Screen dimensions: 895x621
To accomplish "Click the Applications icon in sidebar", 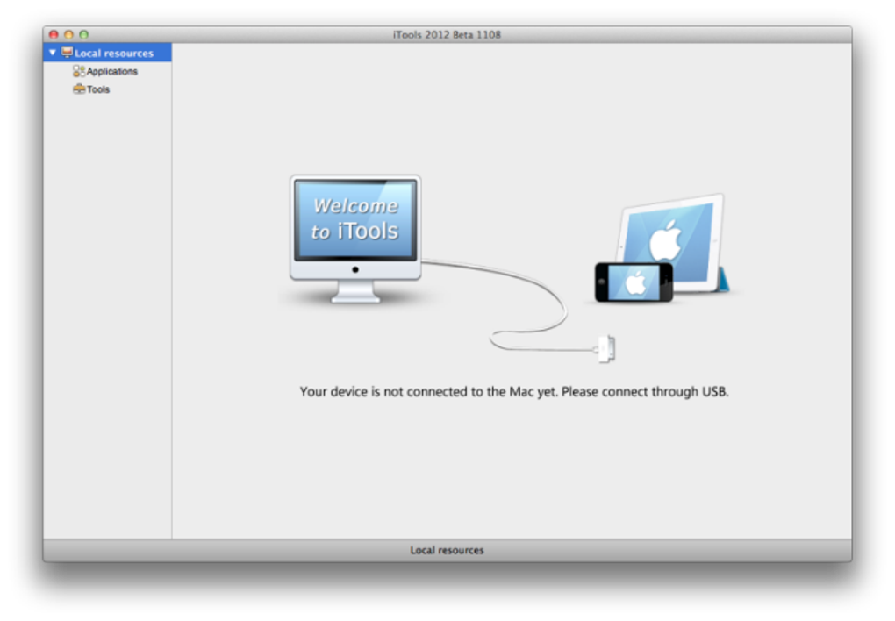I will 79,71.
